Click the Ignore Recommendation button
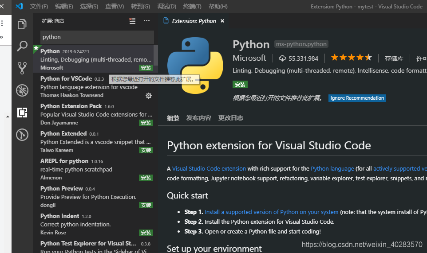 point(357,98)
